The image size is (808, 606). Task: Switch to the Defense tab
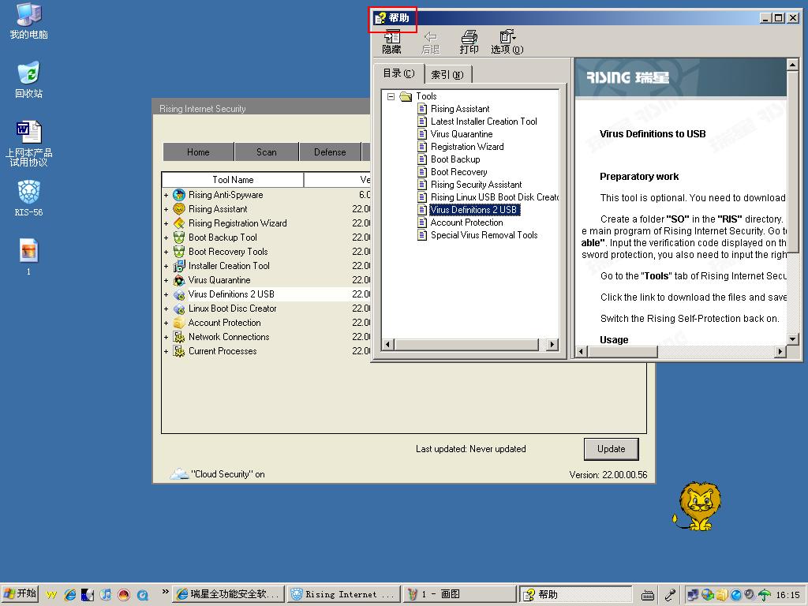tap(330, 152)
